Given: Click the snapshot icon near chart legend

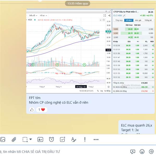Looking at the screenshot, I should (x=103, y=20).
